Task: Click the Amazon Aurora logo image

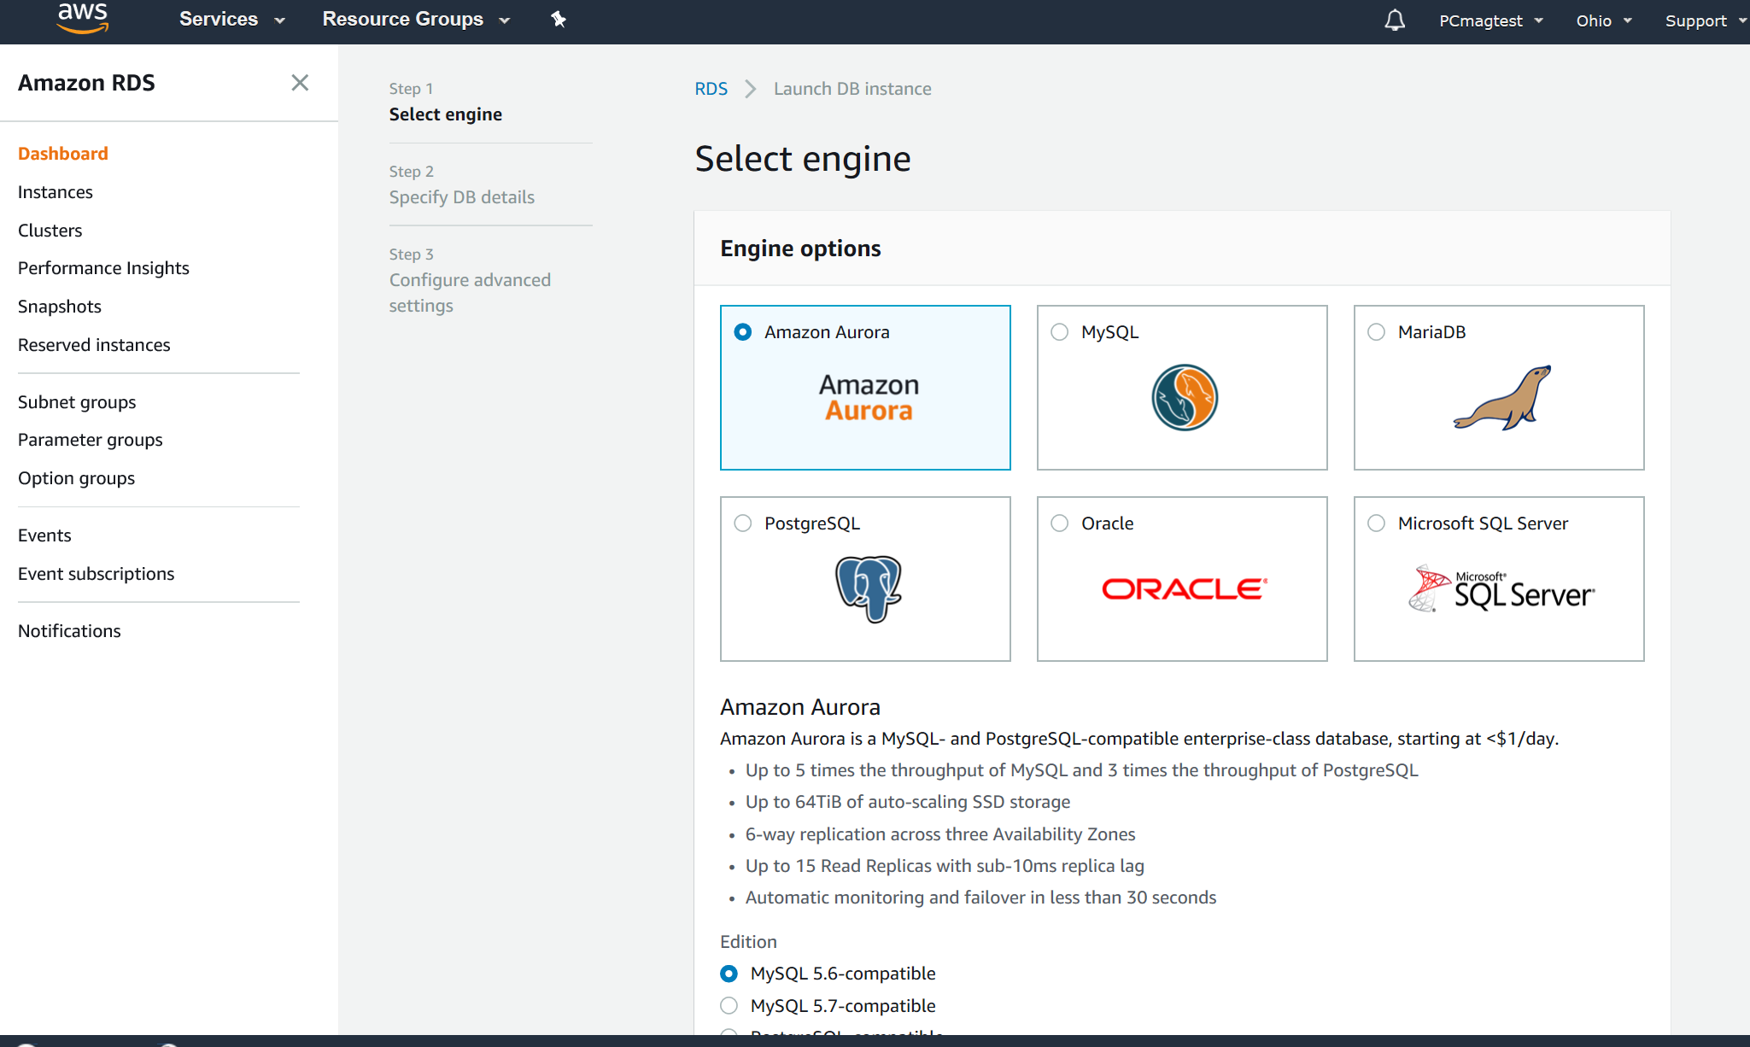Action: coord(869,398)
